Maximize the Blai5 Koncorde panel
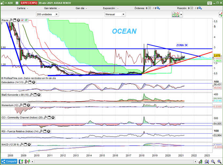This screenshot has width=223, height=165. coord(35,95)
